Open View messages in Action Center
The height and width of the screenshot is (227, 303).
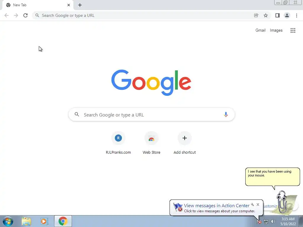click(x=216, y=206)
